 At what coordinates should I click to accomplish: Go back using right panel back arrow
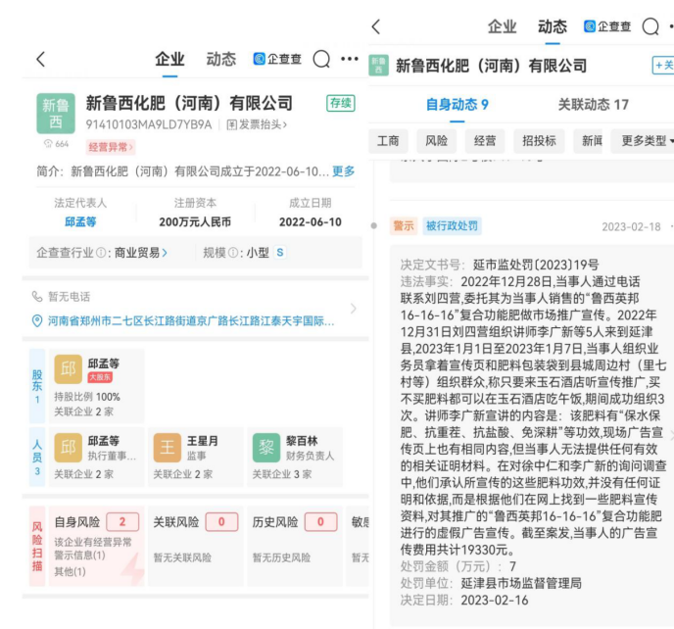tap(376, 26)
